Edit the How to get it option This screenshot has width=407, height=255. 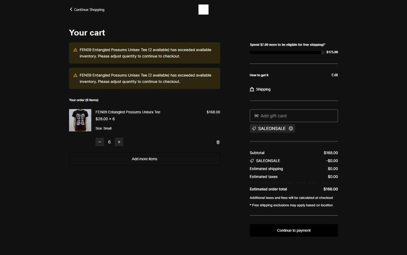pos(334,75)
